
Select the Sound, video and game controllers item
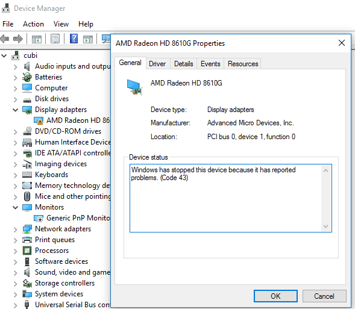coord(72,272)
